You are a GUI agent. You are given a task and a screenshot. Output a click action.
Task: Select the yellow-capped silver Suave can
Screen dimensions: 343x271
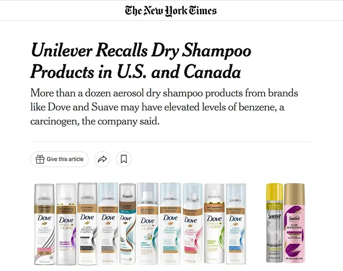tap(274, 223)
